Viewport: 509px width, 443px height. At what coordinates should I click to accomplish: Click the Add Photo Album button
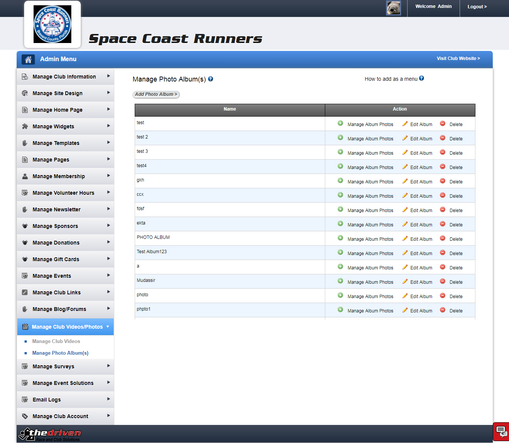click(156, 94)
